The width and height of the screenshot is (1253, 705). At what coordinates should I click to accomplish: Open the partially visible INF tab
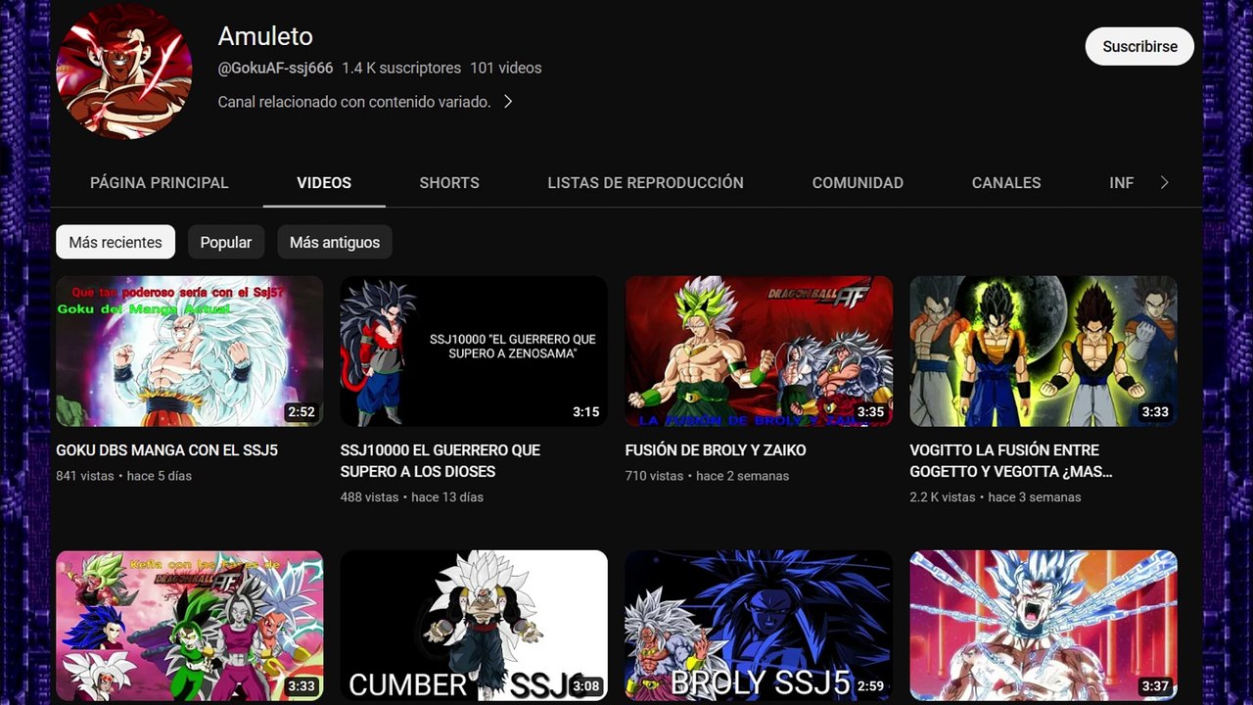[1122, 183]
